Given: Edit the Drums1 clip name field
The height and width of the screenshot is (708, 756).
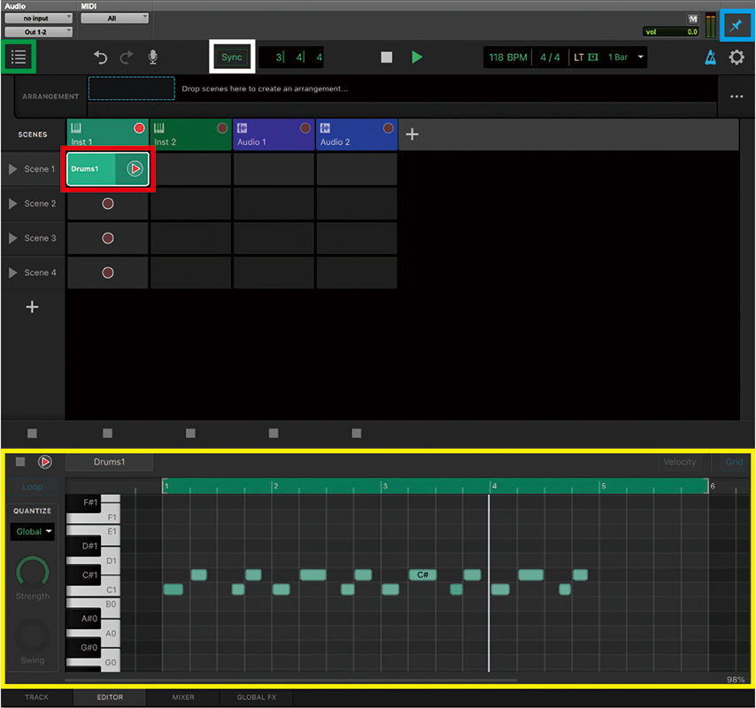Looking at the screenshot, I should [110, 462].
